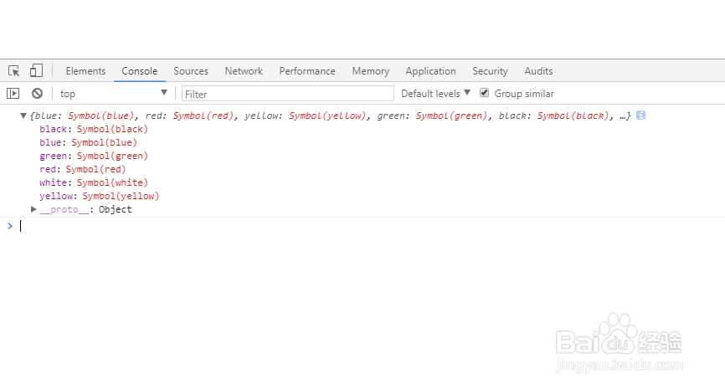Collapse the logged object triangle

click(x=23, y=115)
